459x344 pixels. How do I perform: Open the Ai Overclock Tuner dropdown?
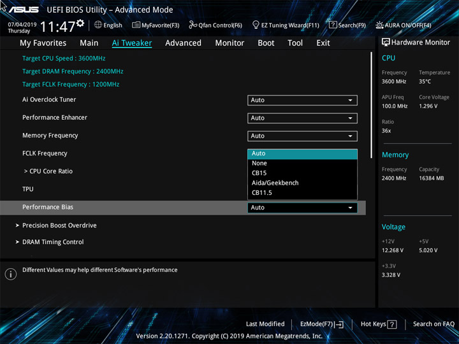302,100
